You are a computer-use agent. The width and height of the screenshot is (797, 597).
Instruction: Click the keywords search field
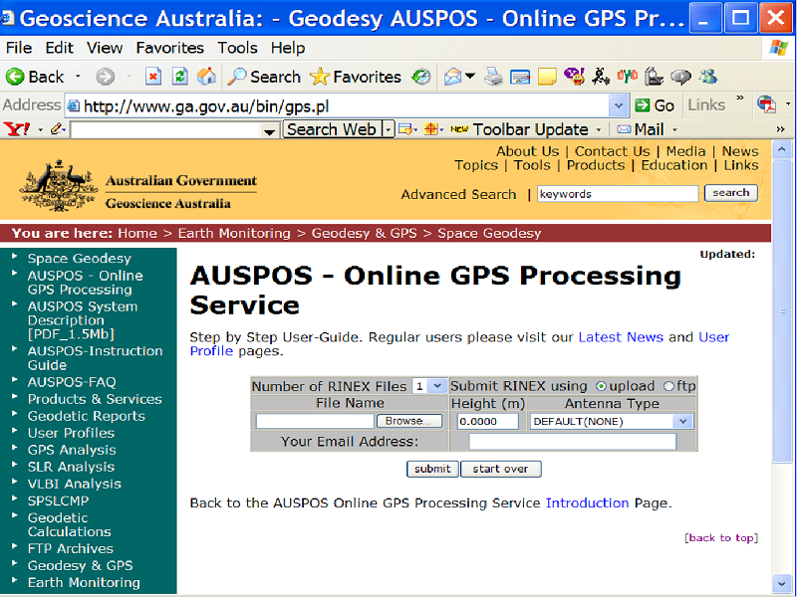618,193
